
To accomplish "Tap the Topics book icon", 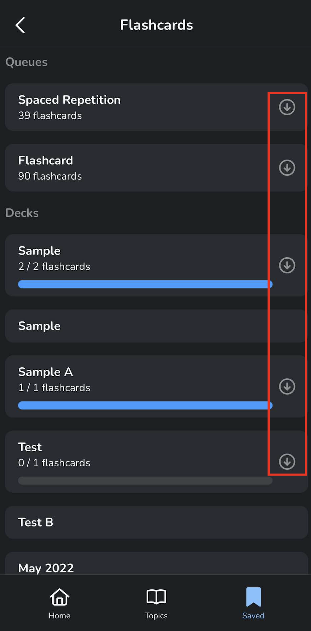I will (x=156, y=598).
